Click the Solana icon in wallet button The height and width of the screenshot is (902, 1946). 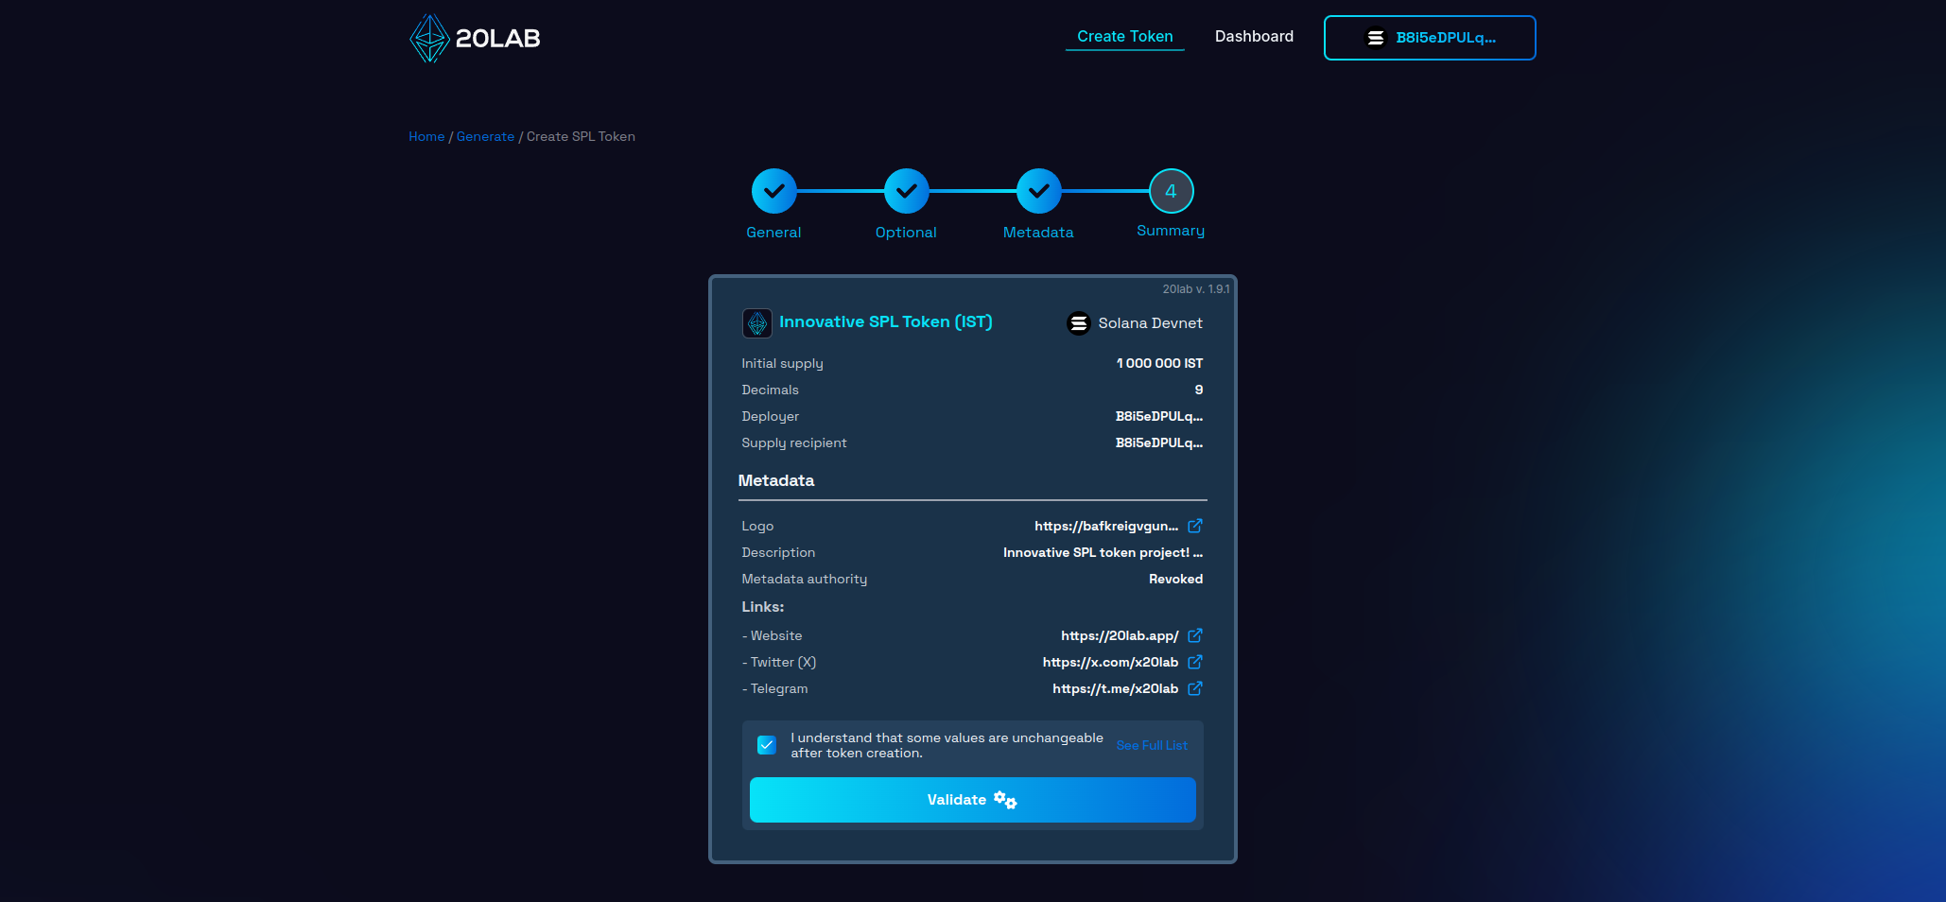click(1376, 38)
